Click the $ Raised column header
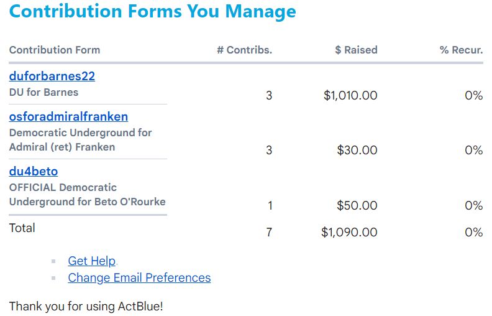 356,50
